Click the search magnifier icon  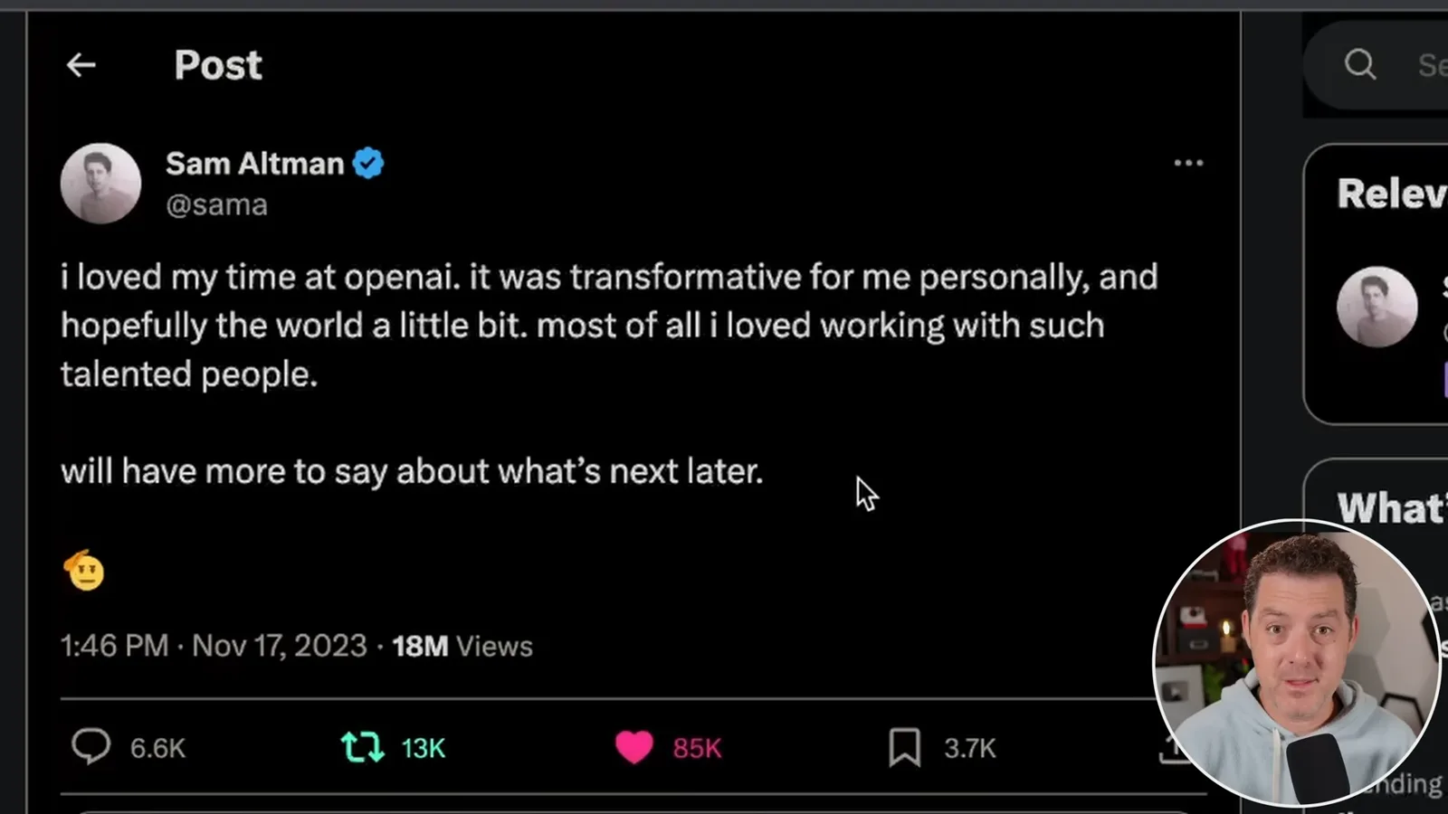1359,64
